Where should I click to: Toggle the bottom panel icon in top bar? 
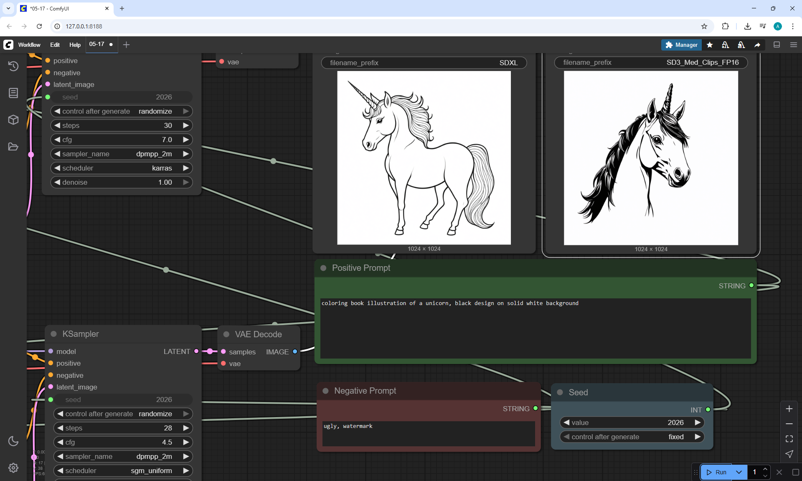click(777, 45)
